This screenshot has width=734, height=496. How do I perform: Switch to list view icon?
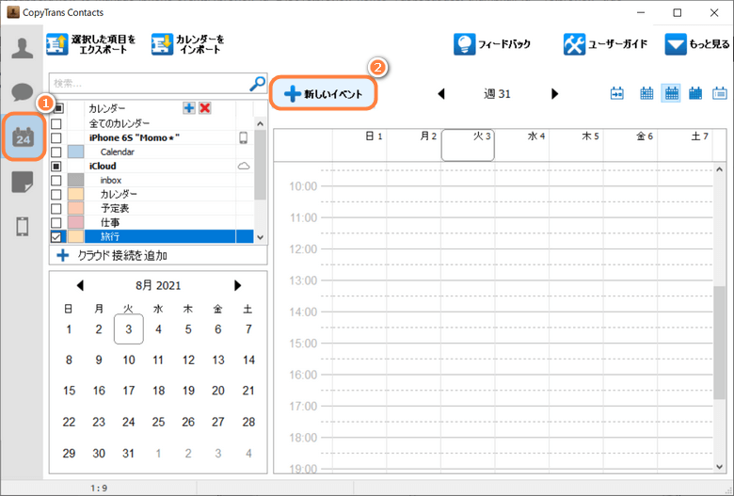(720, 94)
